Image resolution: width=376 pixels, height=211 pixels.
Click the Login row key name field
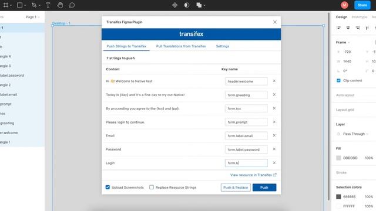point(246,163)
